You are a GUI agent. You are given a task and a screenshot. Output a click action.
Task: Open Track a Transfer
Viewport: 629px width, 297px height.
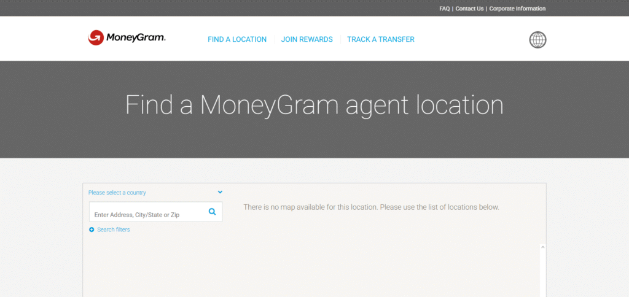(381, 39)
